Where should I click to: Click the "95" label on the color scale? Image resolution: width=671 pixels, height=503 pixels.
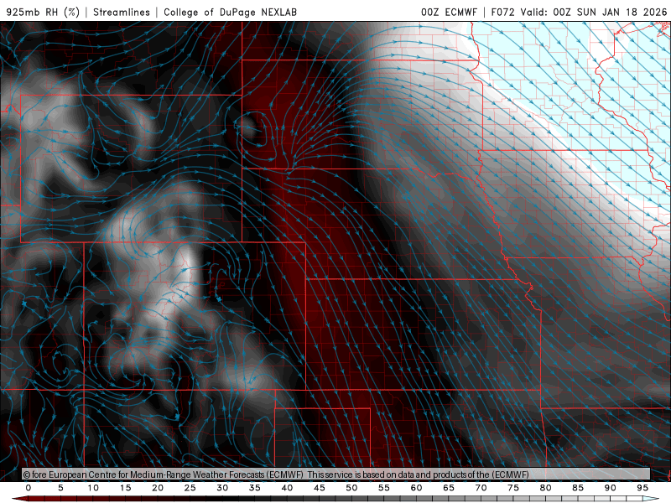642,488
